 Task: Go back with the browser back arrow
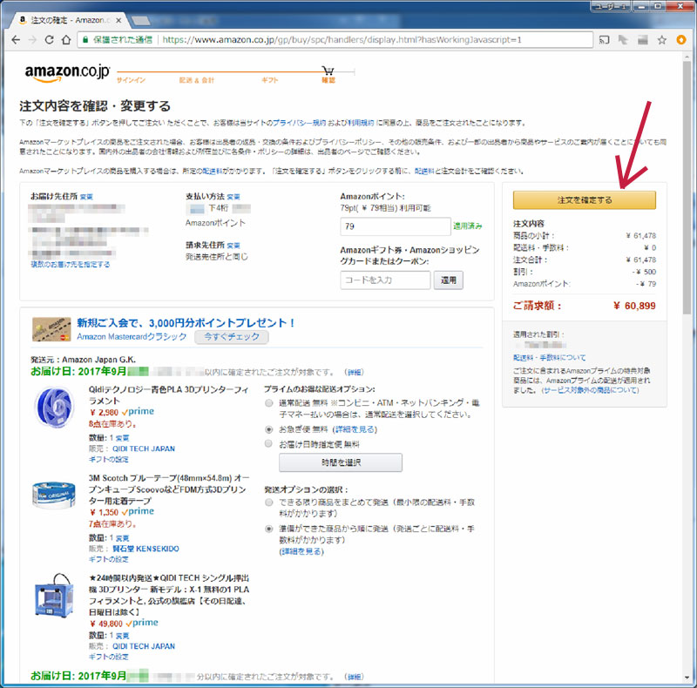[16, 40]
